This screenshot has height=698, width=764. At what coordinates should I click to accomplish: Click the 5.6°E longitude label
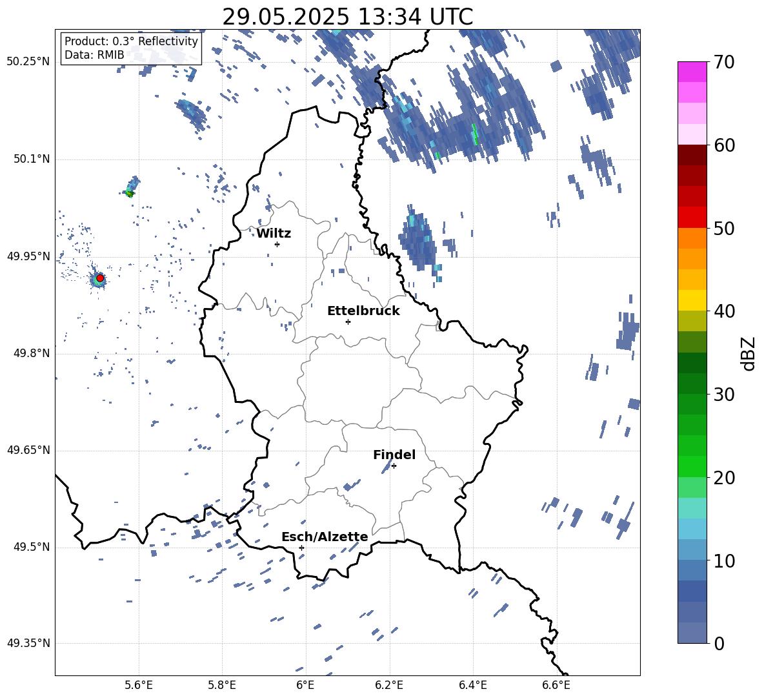(139, 685)
